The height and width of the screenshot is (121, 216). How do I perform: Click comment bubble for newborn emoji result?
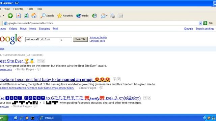101,88
